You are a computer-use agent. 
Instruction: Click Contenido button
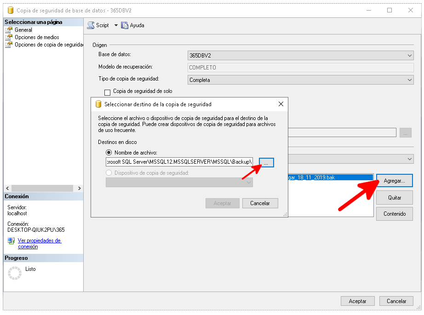(394, 214)
